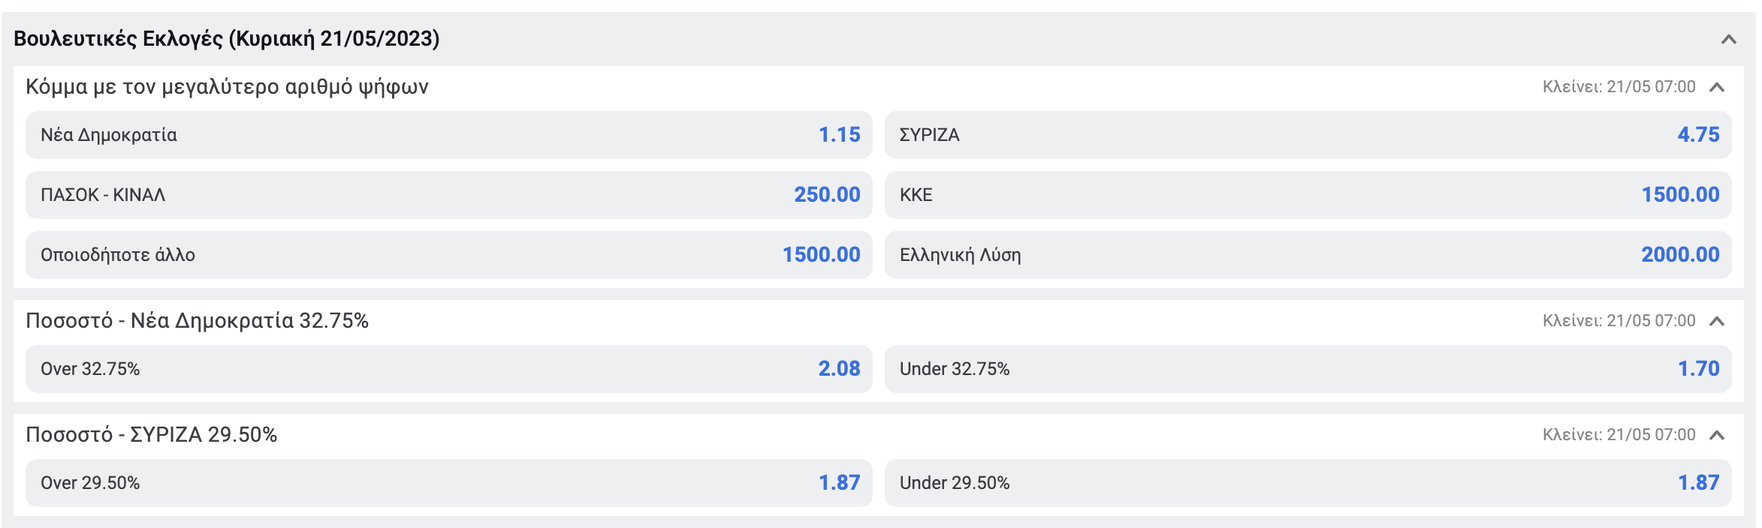Collapse the Ποσοστό - ΣΥΡΙΖΑ 29.50% market
The image size is (1762, 528).
[x=1716, y=435]
